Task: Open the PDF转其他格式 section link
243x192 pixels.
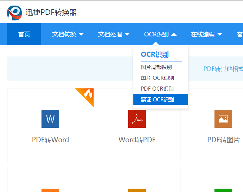Action: tap(223, 69)
